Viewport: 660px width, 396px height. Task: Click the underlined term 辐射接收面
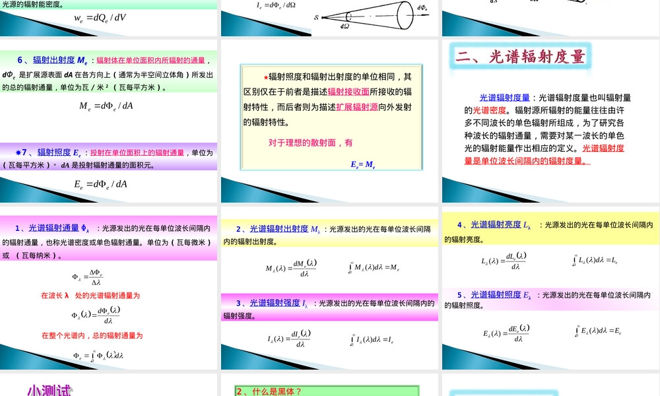click(x=348, y=92)
